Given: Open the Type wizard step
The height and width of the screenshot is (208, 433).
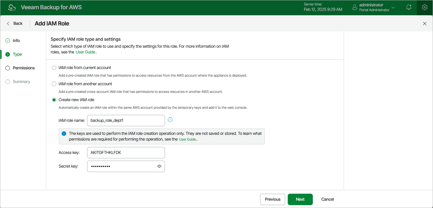Looking at the screenshot, I should click(x=17, y=54).
